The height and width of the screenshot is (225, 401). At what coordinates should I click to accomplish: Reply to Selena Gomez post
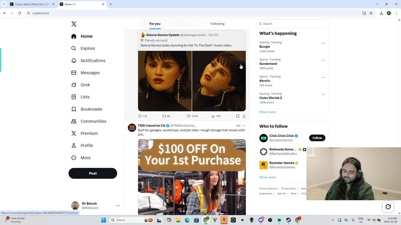[143, 116]
